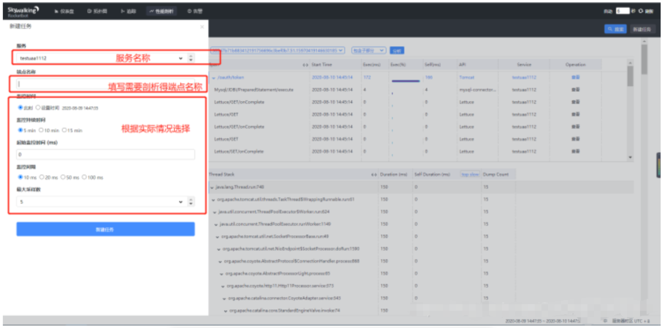The image size is (664, 328).
Task: Collapse the AbstractProtocol$ConnectionHandler.process:868 row
Action: pos(221,261)
